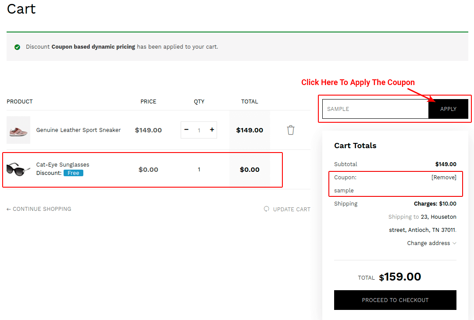Click the minus icon to decrease sneaker quantity

(186, 130)
